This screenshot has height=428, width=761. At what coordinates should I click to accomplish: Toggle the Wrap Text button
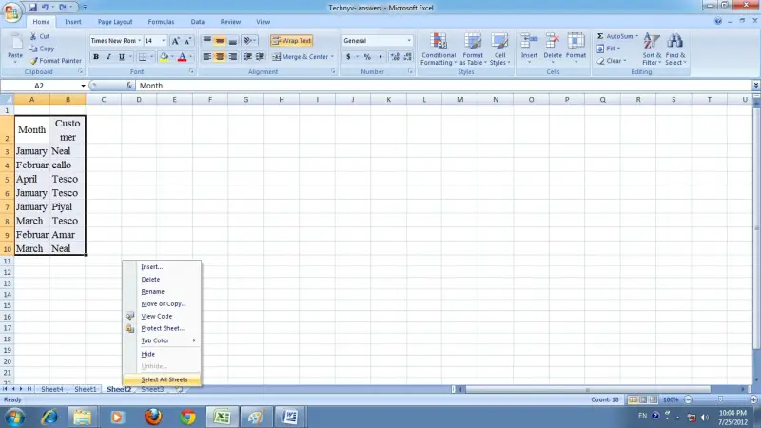(292, 41)
